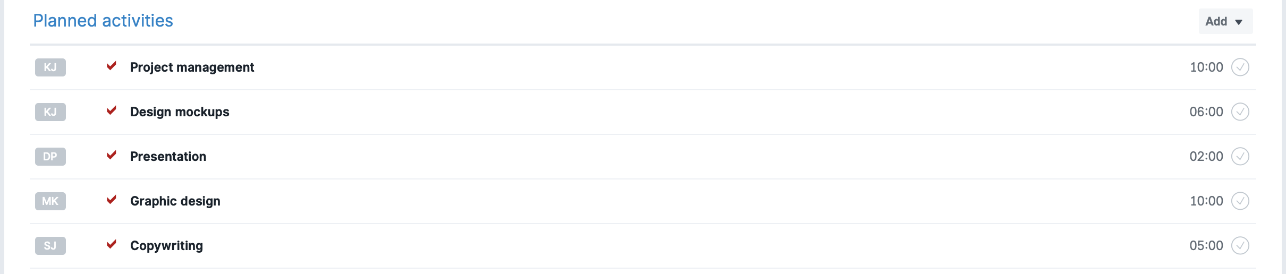Click the red checkmark icon beside Design mockups
The height and width of the screenshot is (274, 1286).
coord(112,110)
